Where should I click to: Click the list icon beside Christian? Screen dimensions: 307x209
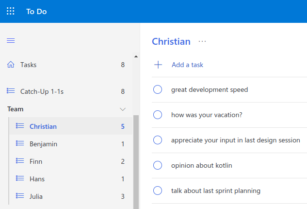pyautogui.click(x=20, y=126)
